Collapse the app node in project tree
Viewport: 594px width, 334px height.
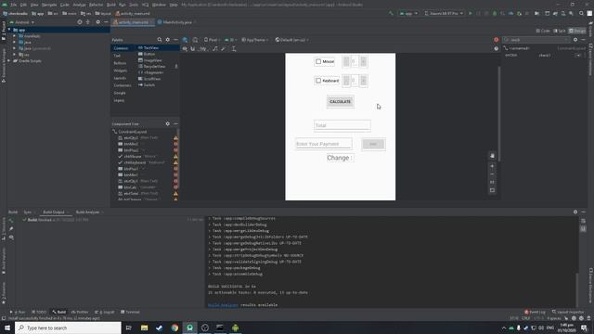pyautogui.click(x=9, y=30)
